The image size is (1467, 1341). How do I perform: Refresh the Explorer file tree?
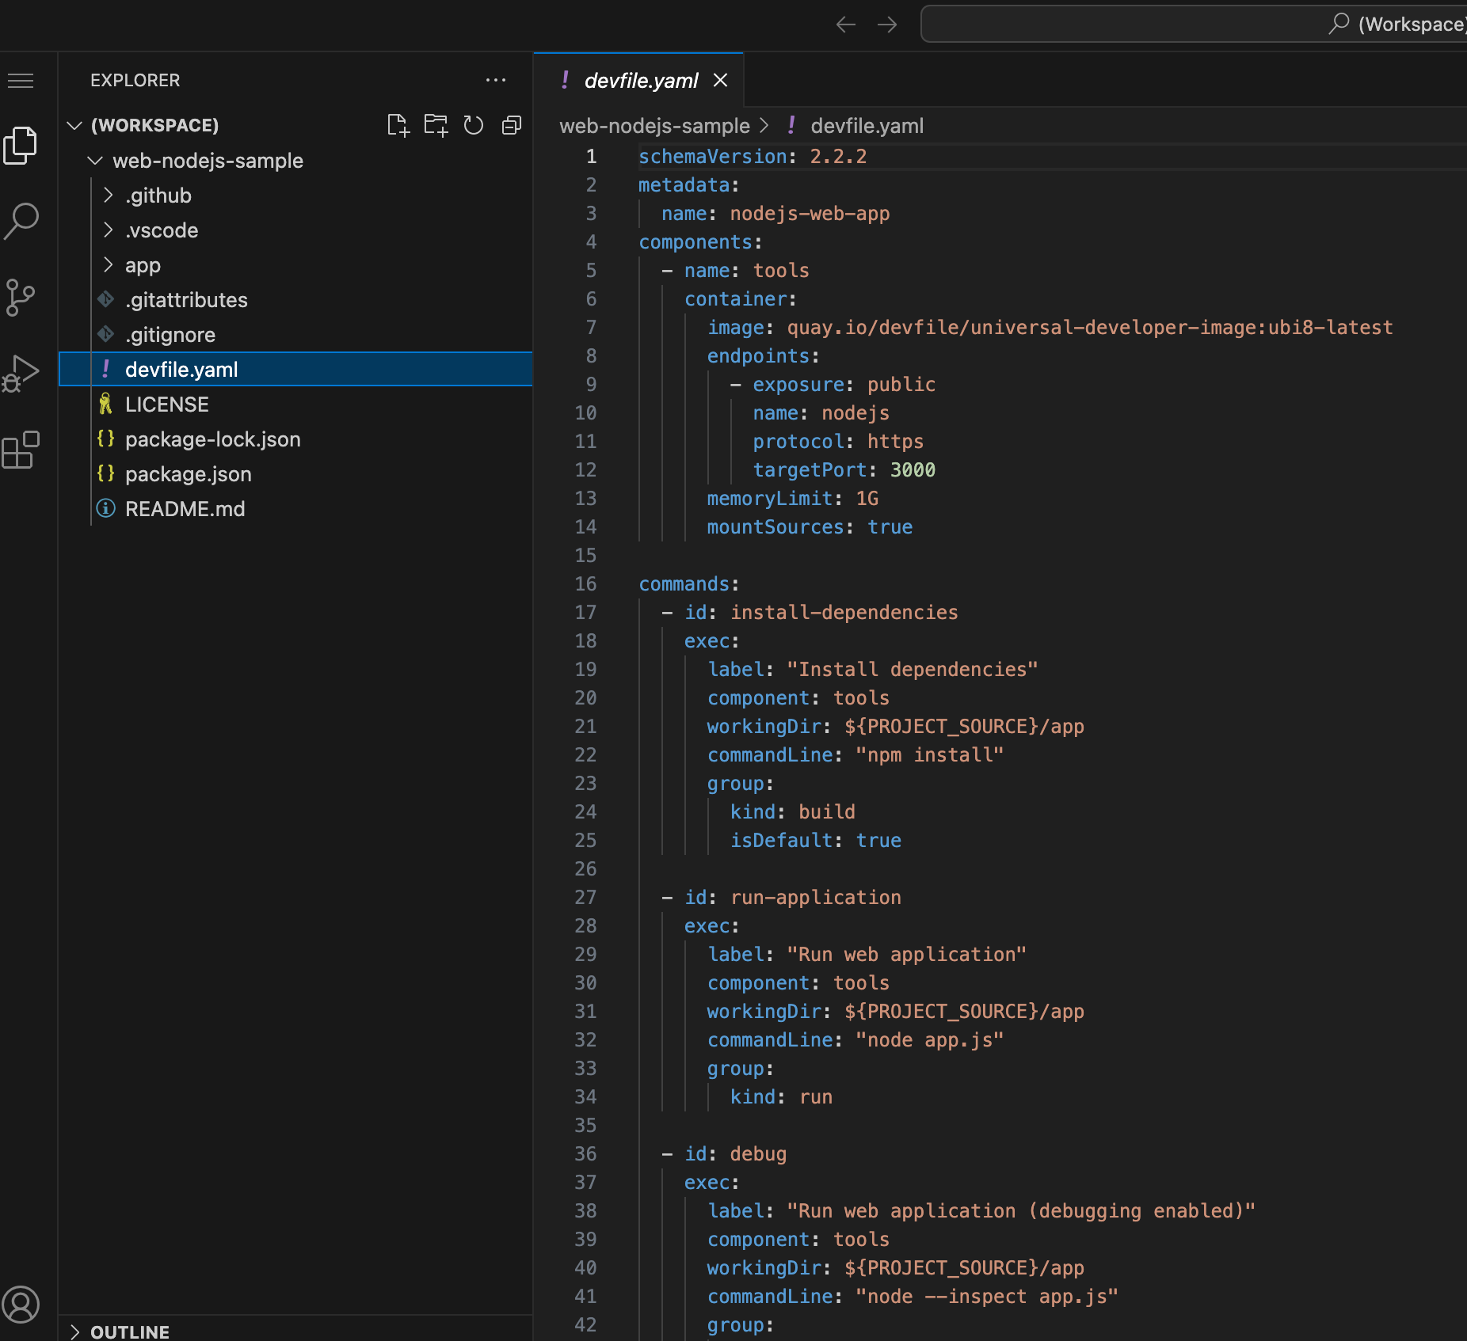(474, 125)
